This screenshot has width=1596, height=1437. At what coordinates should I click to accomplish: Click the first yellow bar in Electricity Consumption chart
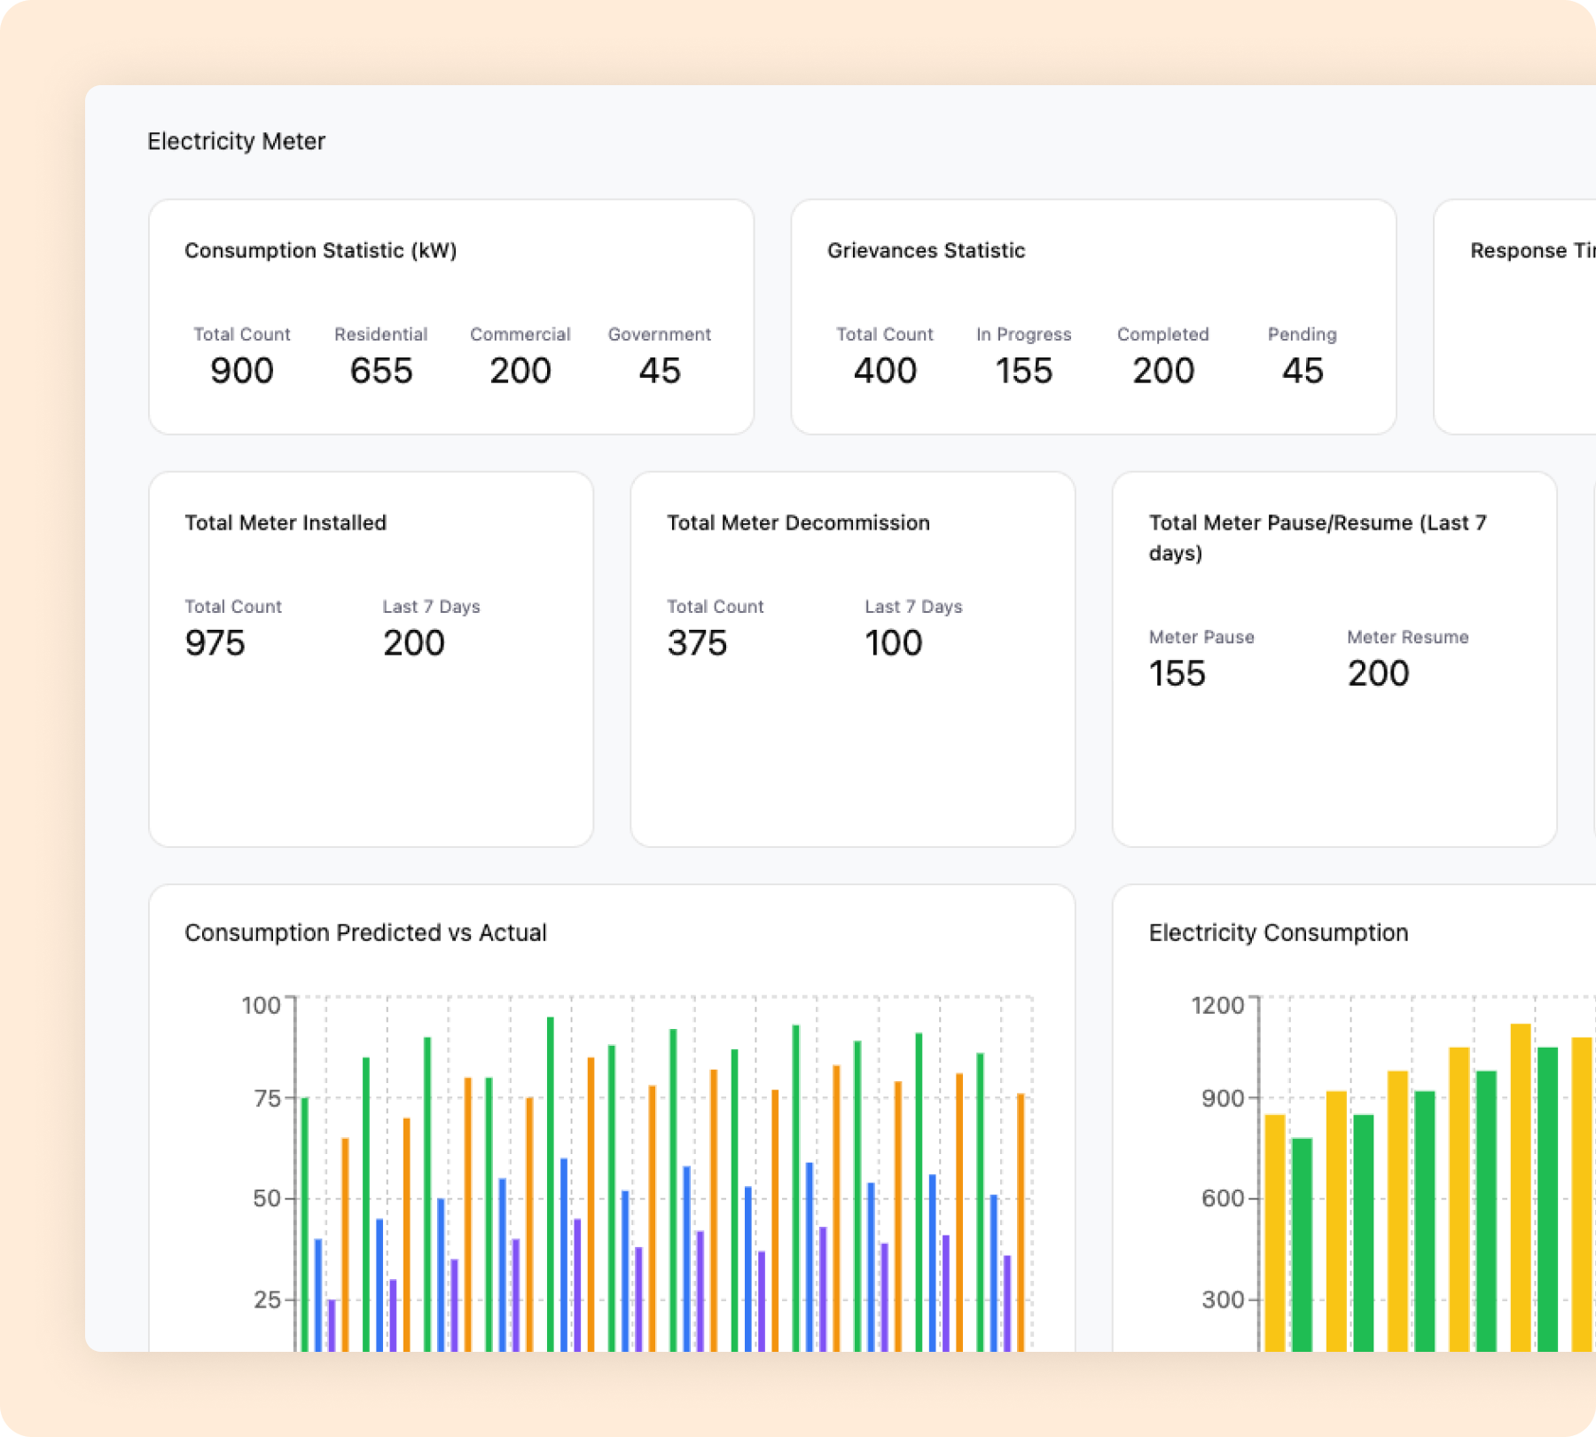1275,1233
